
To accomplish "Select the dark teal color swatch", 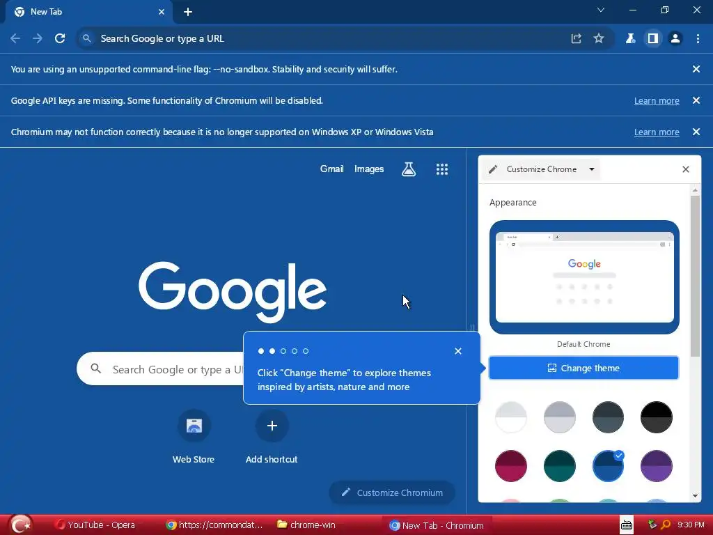I will click(560, 466).
